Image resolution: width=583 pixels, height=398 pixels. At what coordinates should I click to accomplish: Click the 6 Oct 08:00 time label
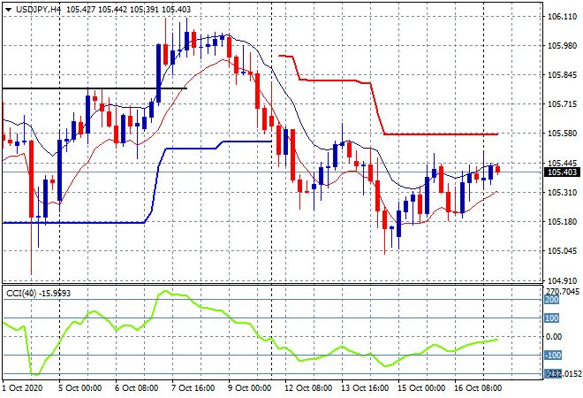click(136, 388)
